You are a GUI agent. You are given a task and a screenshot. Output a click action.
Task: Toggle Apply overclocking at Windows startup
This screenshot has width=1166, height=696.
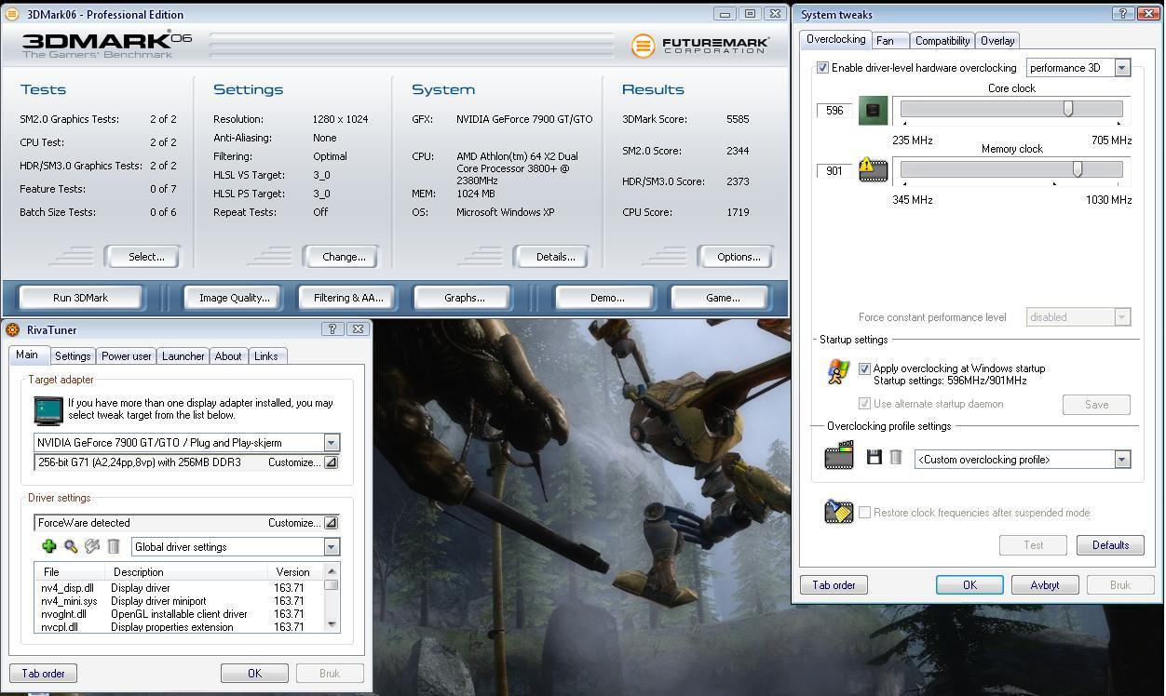click(864, 368)
